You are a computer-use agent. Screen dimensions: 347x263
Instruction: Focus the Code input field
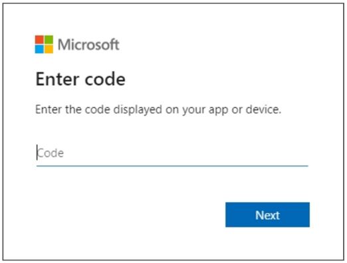click(172, 153)
